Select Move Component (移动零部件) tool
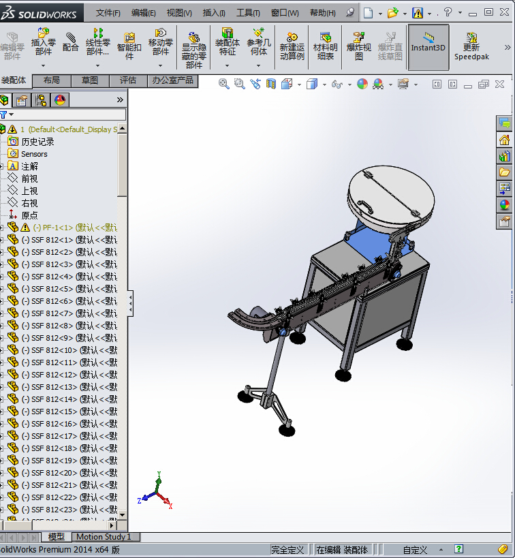This screenshot has width=515, height=558. 161,42
